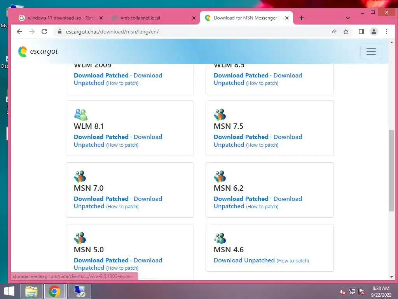Viewport: 398px width, 299px height.
Task: Download Patched WLM 8.5
Action: [x=241, y=75]
